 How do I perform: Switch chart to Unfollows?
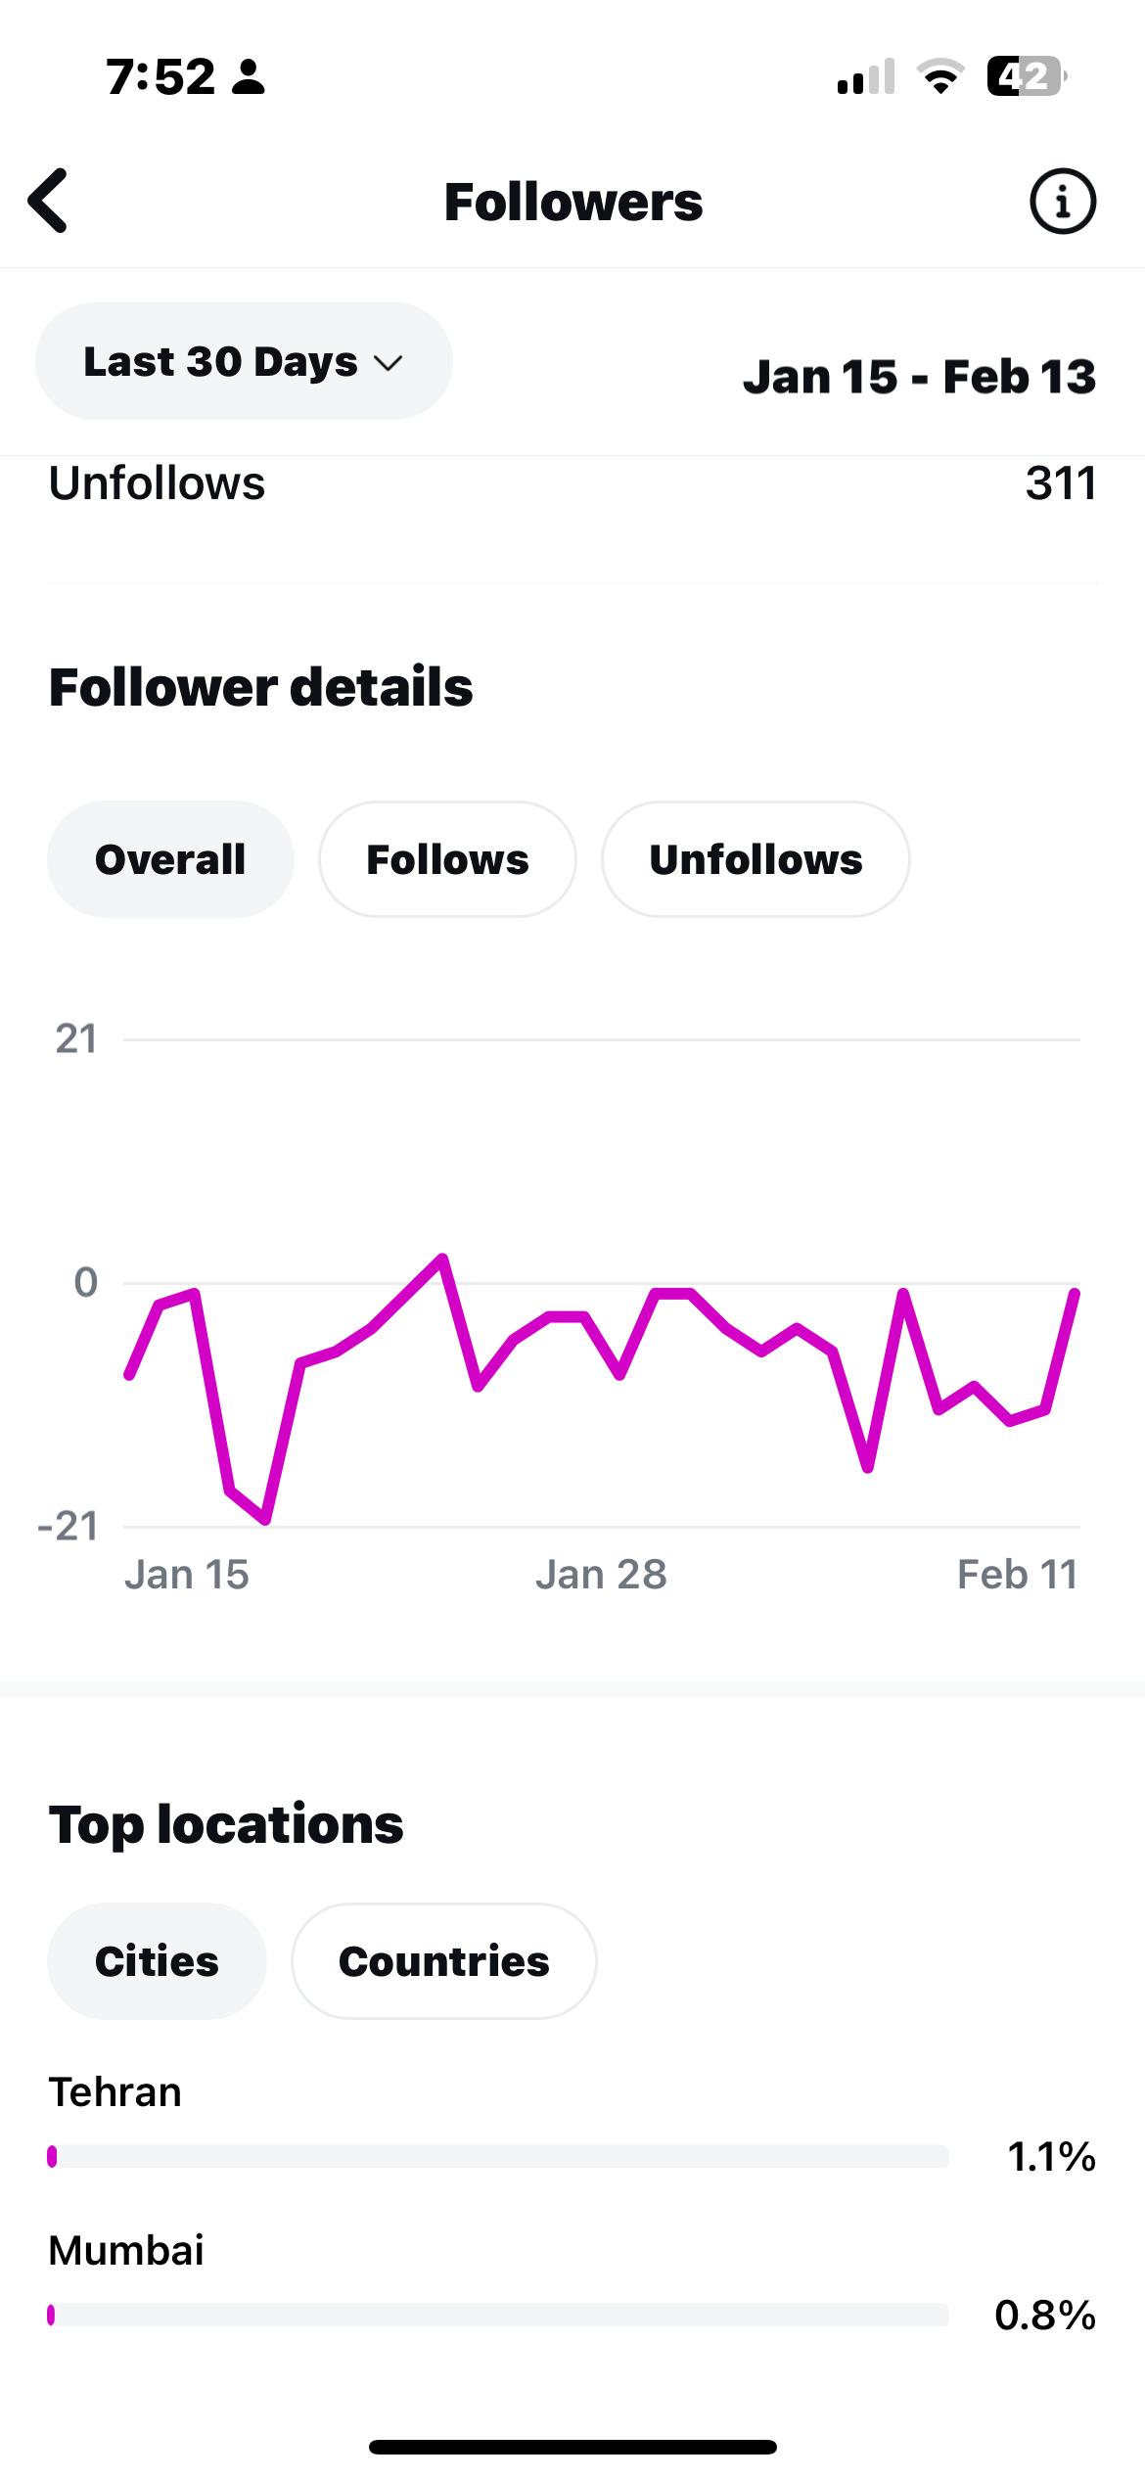point(756,859)
